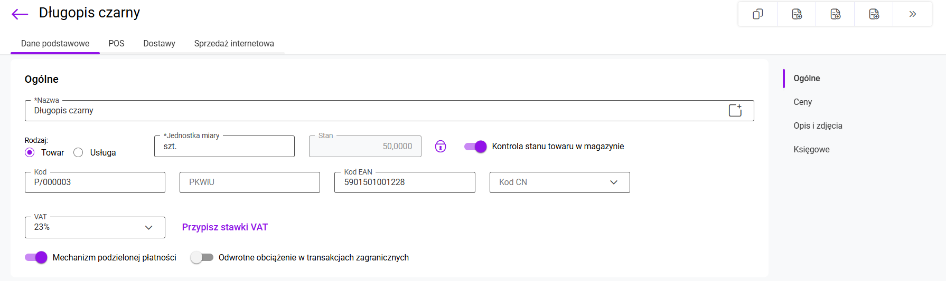Image resolution: width=946 pixels, height=281 pixels.
Task: Open the Kod CN dropdown
Action: [x=559, y=182]
